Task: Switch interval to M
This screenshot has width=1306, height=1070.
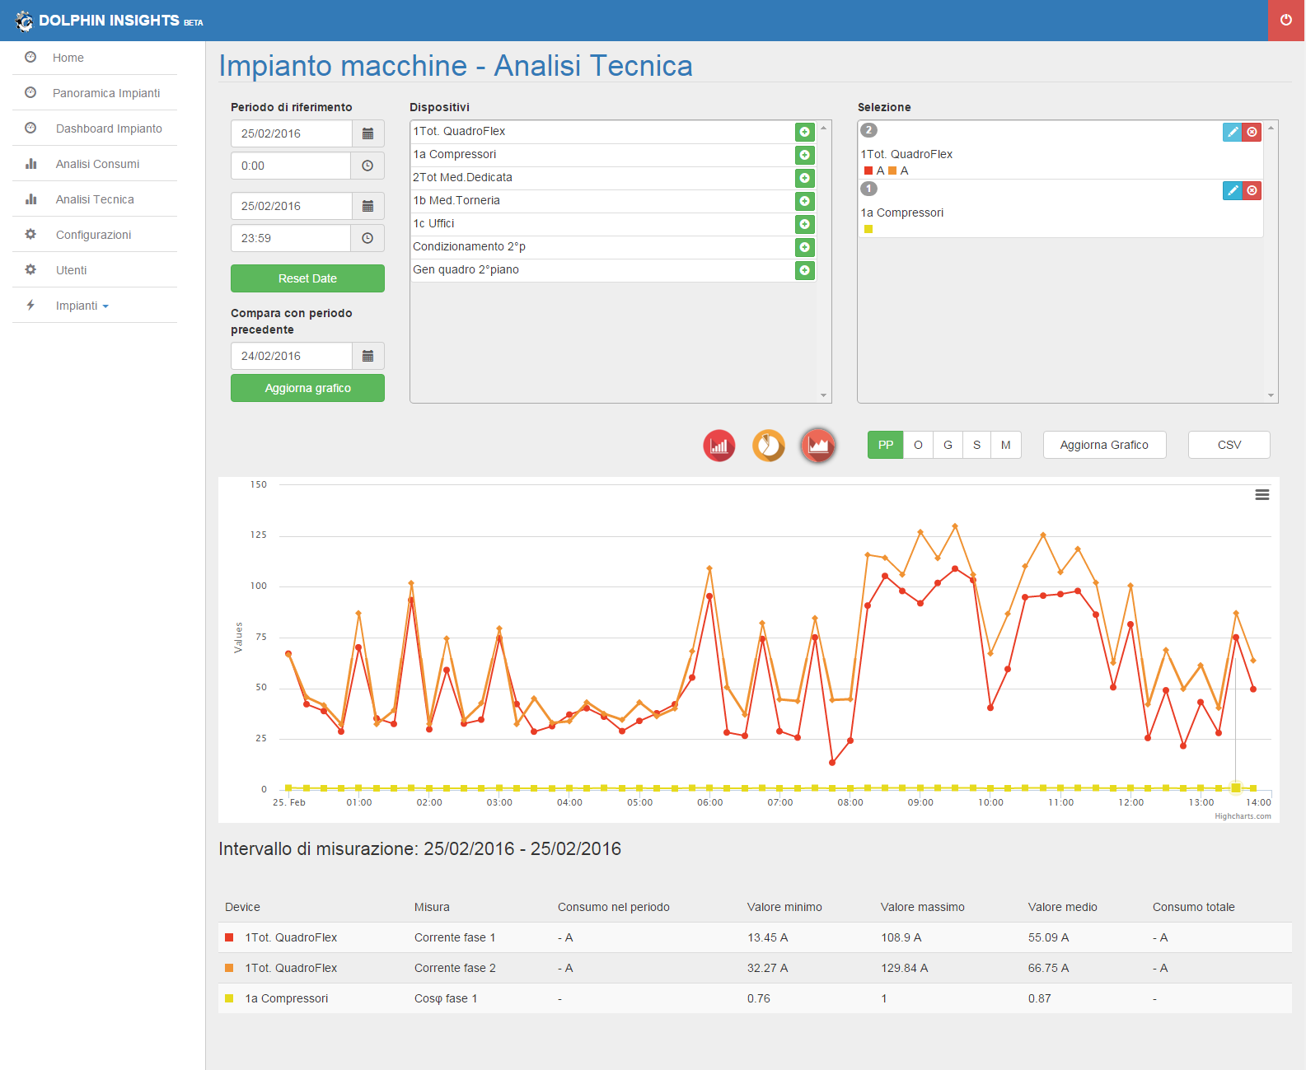Action: 1005,445
